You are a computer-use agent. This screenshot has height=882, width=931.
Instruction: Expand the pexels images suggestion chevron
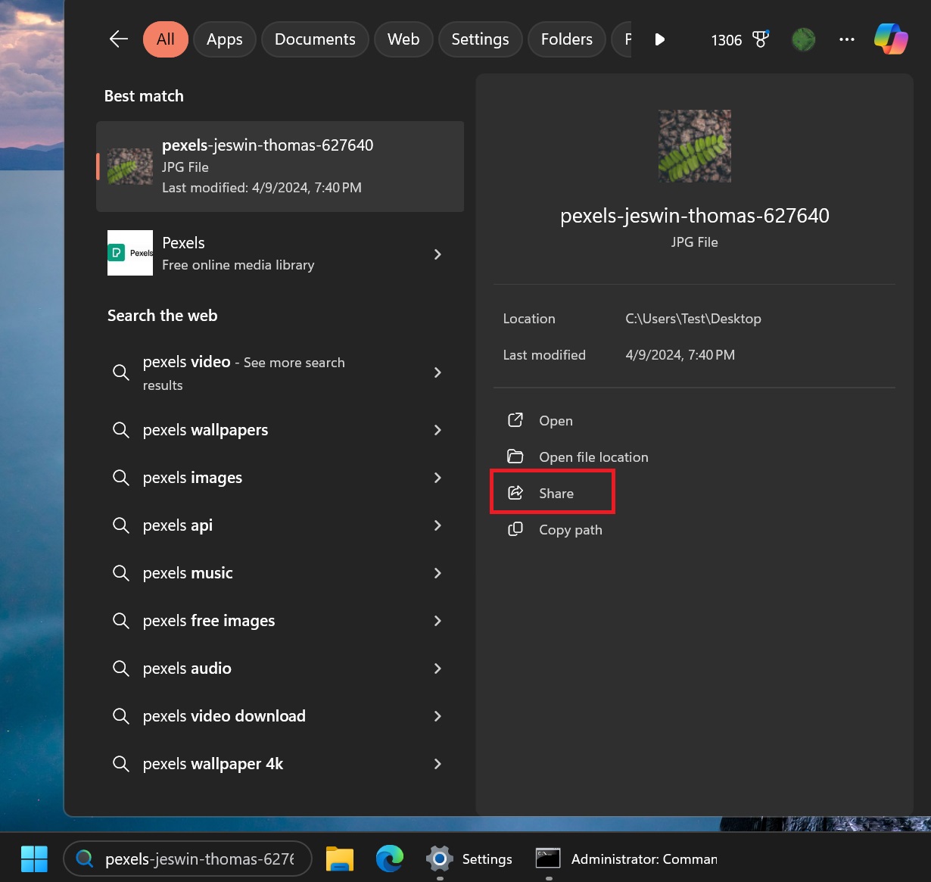click(x=437, y=478)
